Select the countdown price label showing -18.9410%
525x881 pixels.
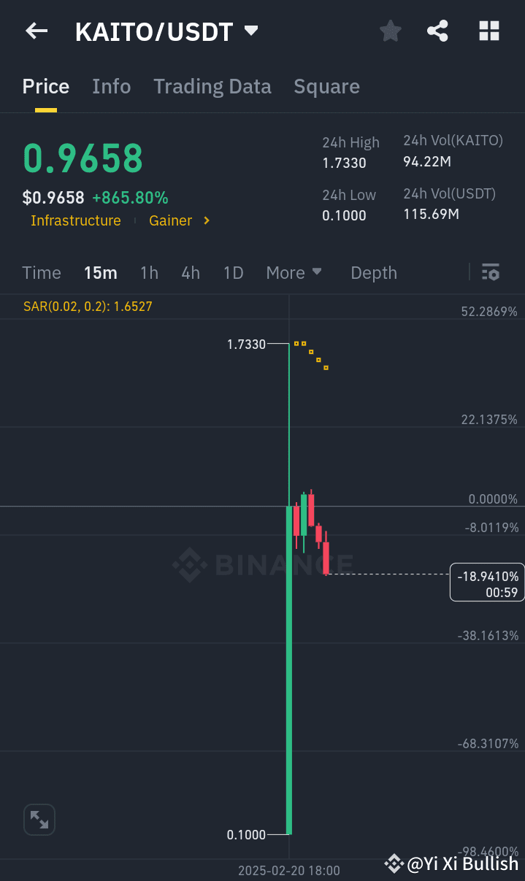click(487, 582)
